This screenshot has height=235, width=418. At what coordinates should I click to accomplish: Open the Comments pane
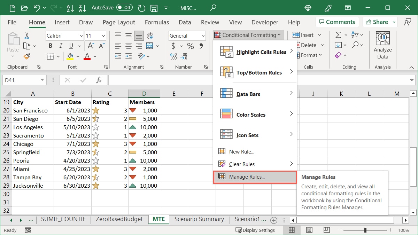(x=337, y=22)
